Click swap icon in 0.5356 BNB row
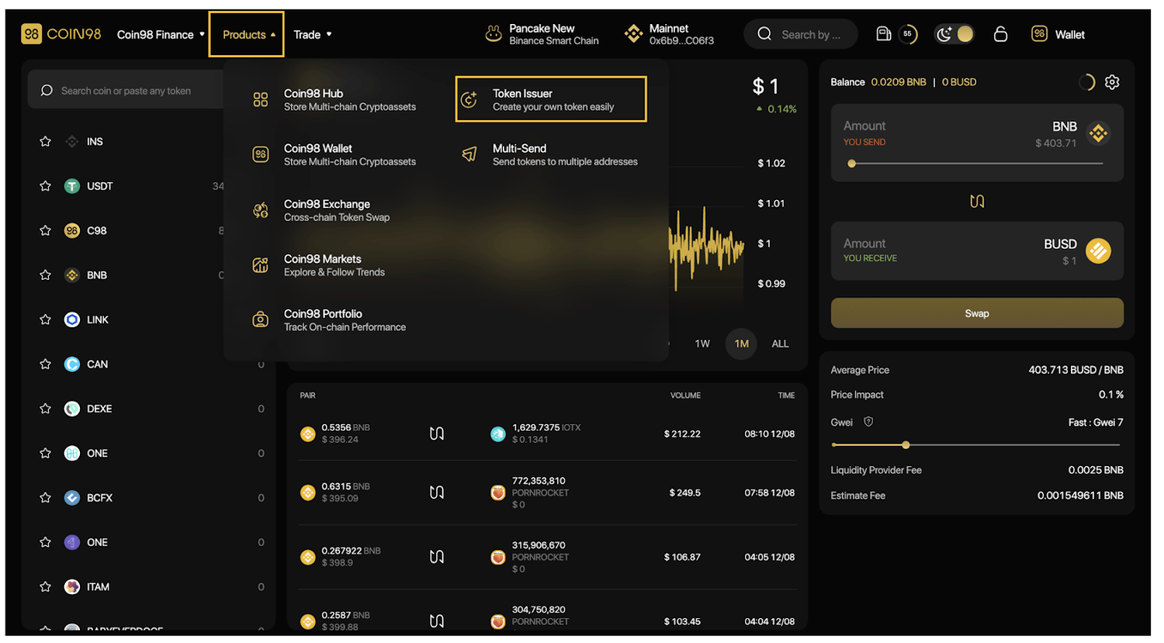The image size is (1164, 643). pos(437,434)
